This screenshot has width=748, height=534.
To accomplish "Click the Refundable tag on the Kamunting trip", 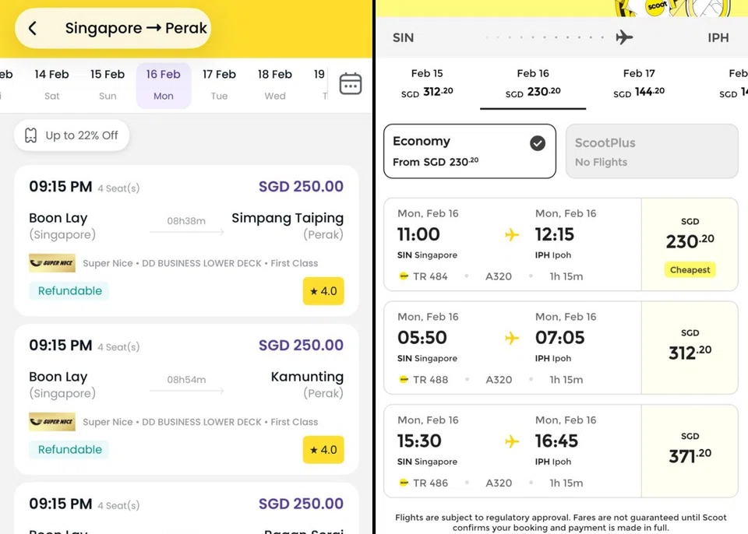I will pos(69,449).
